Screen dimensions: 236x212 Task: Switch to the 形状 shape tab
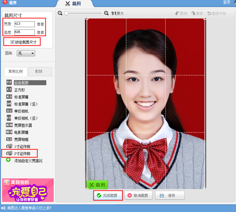pyautogui.click(x=39, y=71)
